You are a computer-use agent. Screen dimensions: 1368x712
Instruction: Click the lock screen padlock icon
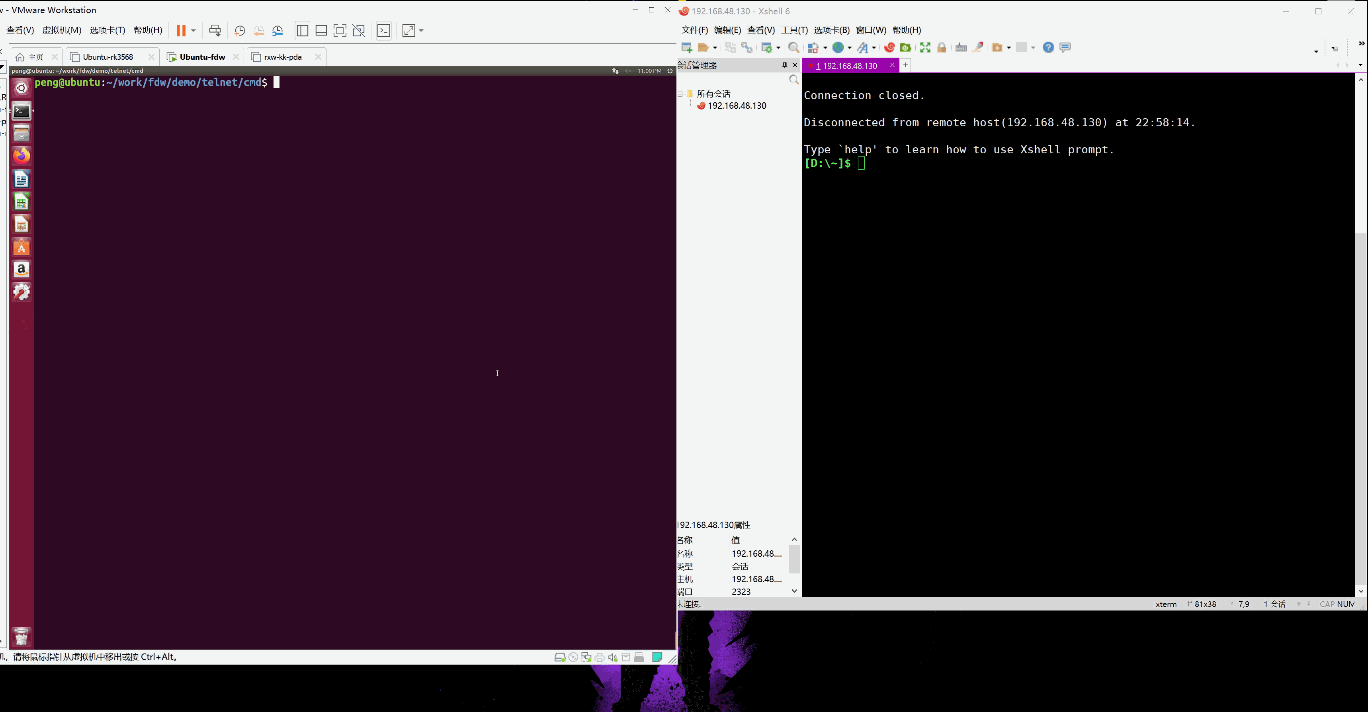[942, 48]
